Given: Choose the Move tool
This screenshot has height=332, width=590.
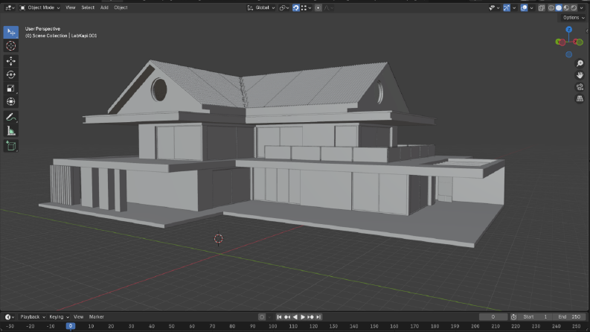Looking at the screenshot, I should (11, 61).
